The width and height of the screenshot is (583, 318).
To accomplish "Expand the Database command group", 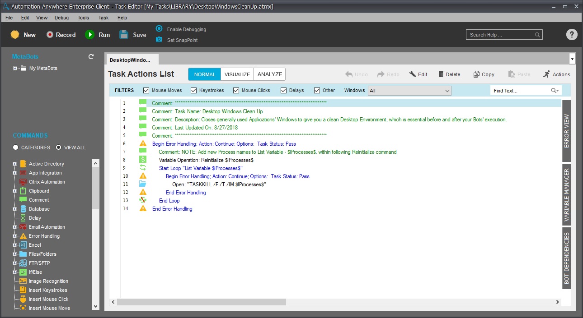I will click(15, 209).
